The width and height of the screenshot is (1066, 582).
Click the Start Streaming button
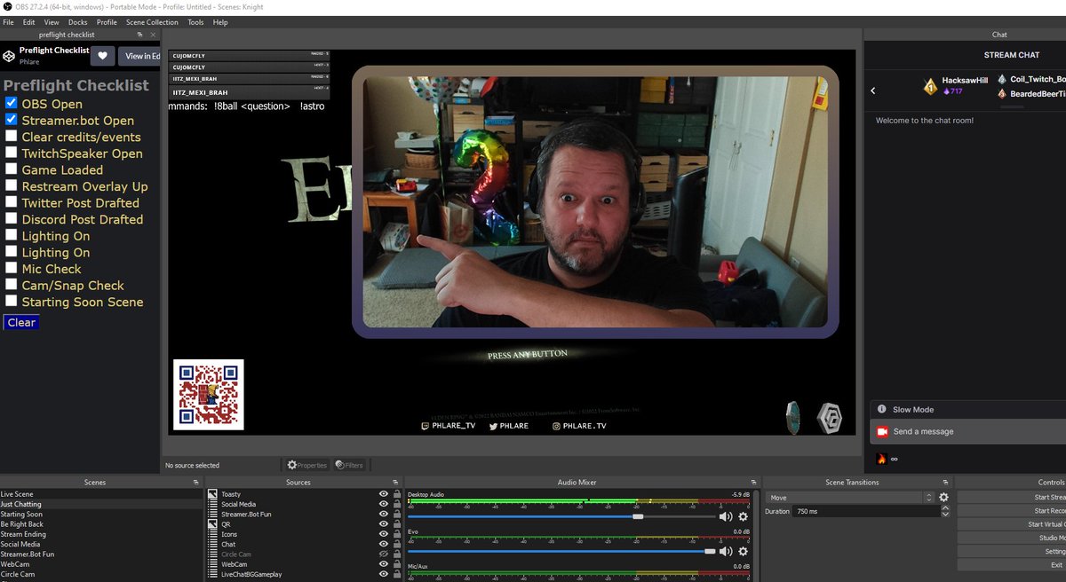pyautogui.click(x=1012, y=498)
